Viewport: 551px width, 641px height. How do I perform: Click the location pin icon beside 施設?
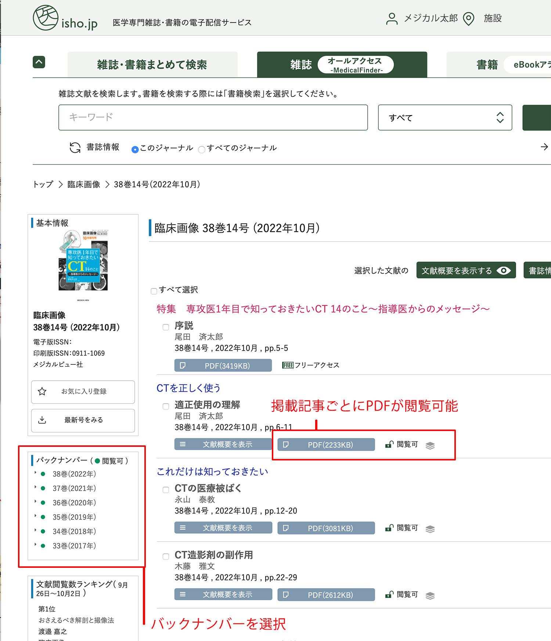(x=468, y=19)
